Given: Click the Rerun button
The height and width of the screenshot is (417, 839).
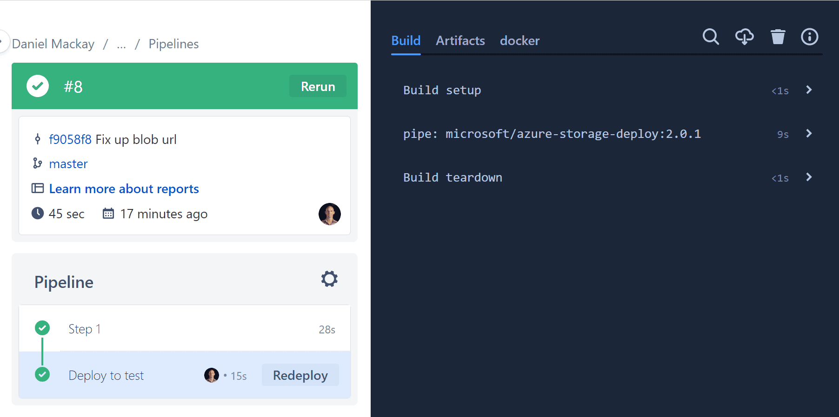Looking at the screenshot, I should point(318,86).
